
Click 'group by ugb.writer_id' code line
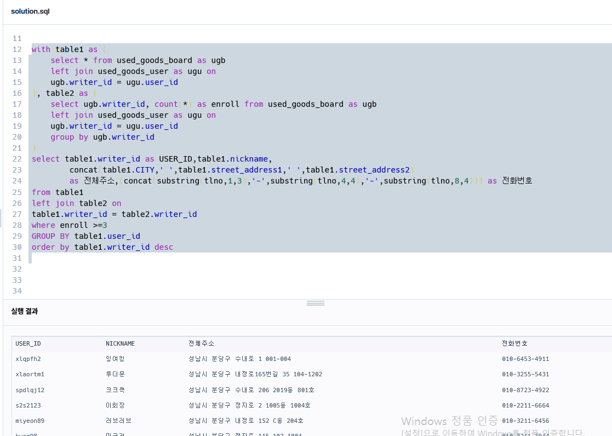(102, 137)
